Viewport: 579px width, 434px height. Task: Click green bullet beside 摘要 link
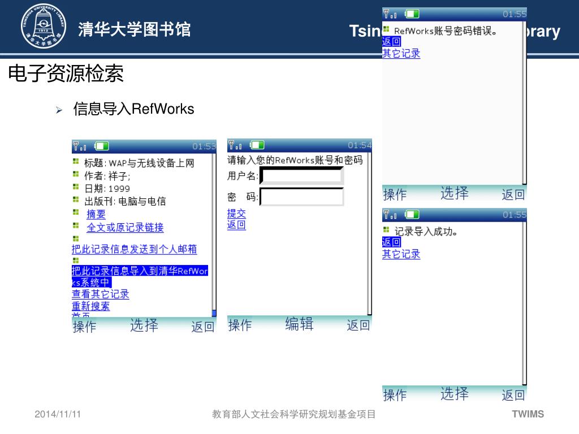tap(76, 212)
